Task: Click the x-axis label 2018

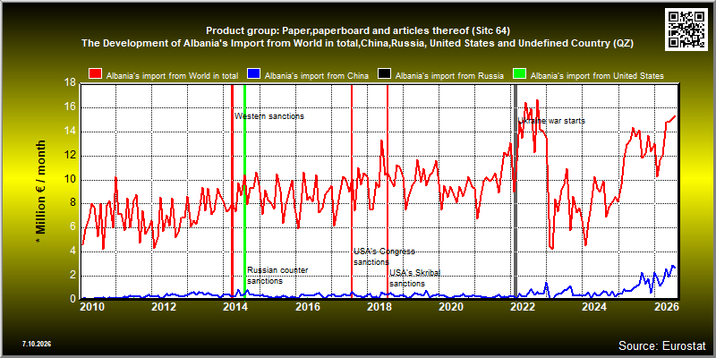Action: [379, 307]
